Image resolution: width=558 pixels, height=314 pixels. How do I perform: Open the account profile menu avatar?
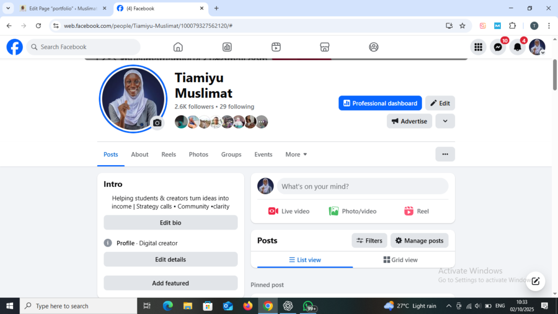pos(537,47)
